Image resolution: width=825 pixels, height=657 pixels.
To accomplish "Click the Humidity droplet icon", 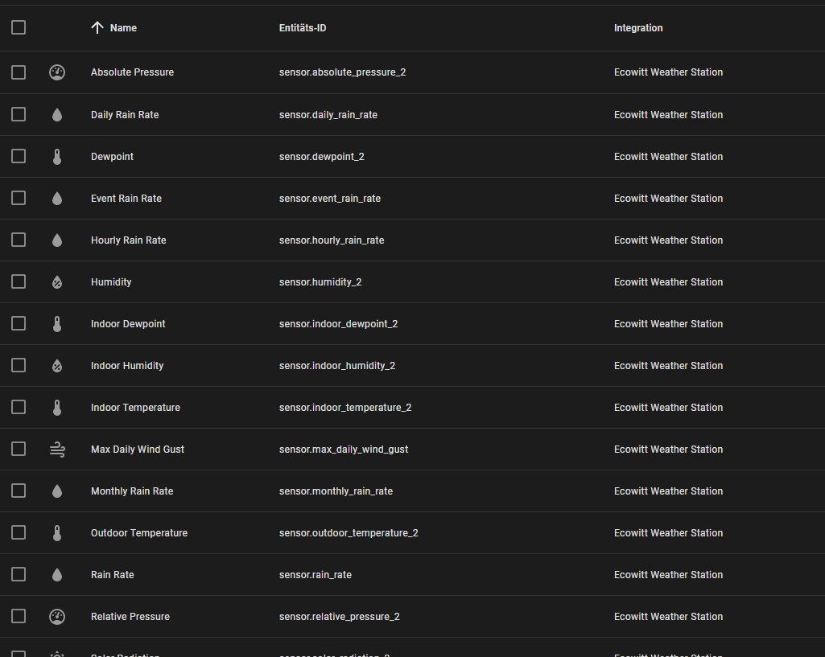I will pyautogui.click(x=56, y=281).
